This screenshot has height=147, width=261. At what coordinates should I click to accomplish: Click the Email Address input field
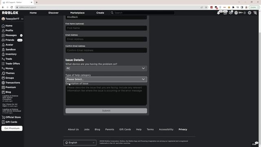106,39
